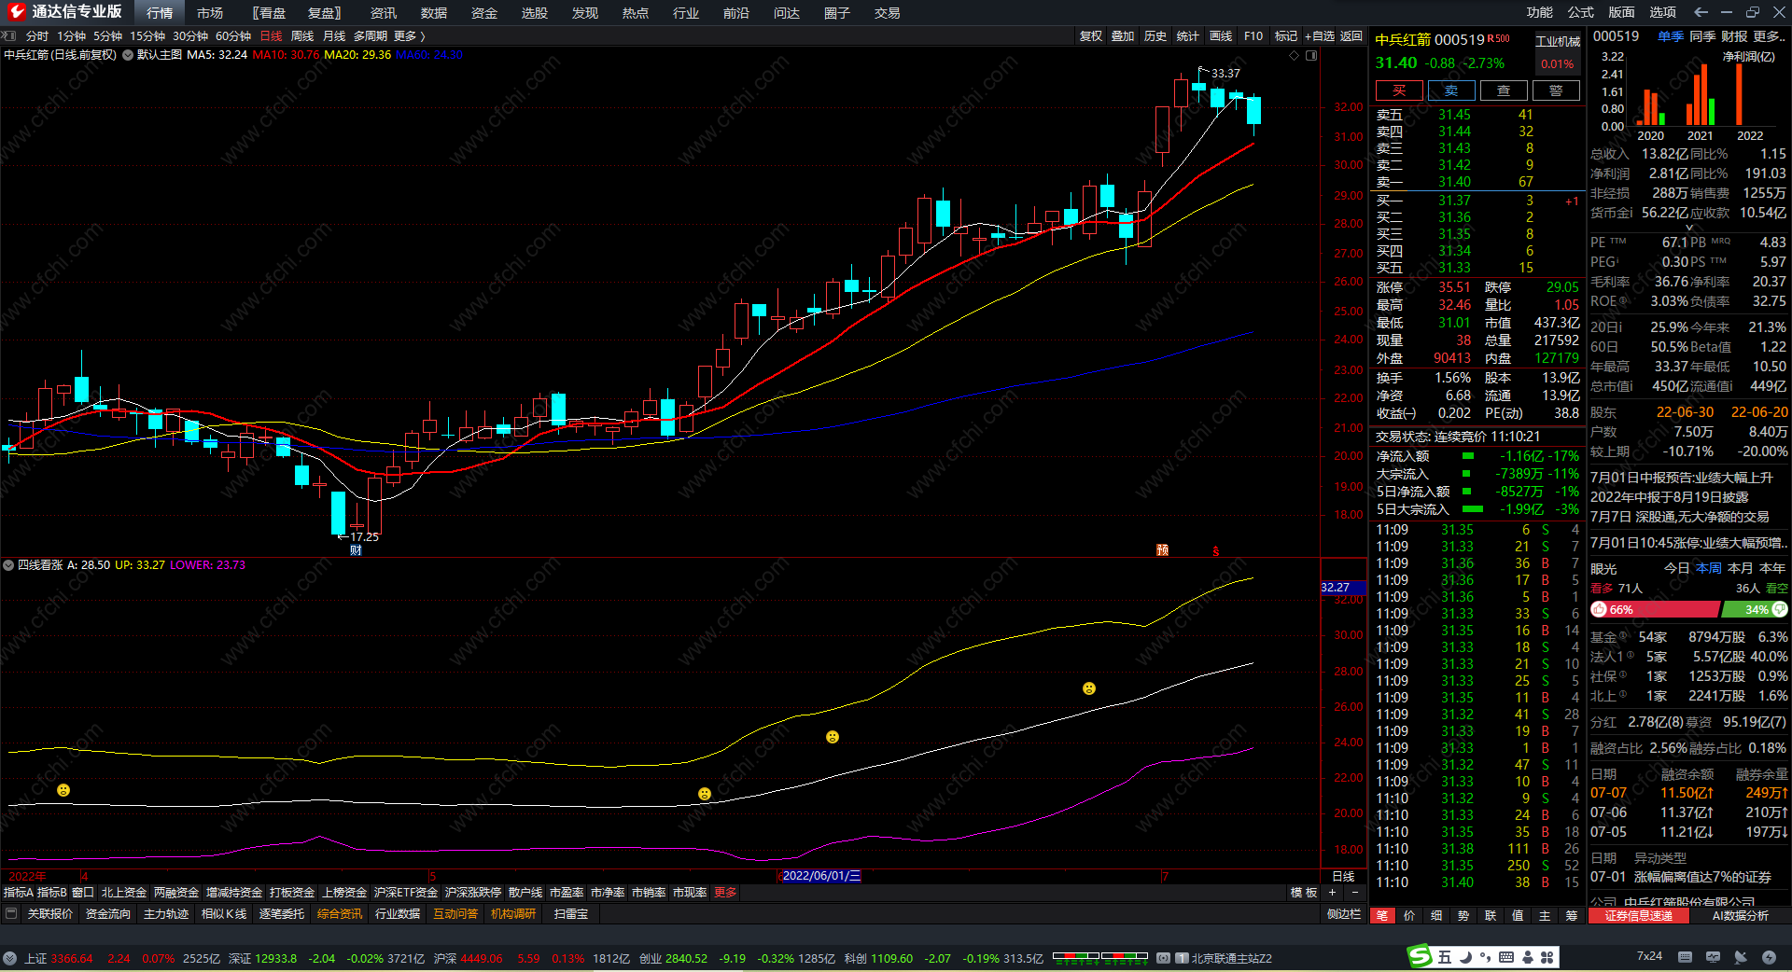Click the market breadth color bars in status bar
Image resolution: width=1792 pixels, height=972 pixels.
click(x=1100, y=956)
